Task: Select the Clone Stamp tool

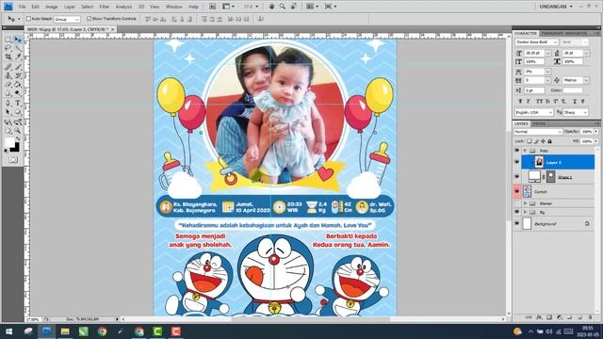Action: click(8, 75)
